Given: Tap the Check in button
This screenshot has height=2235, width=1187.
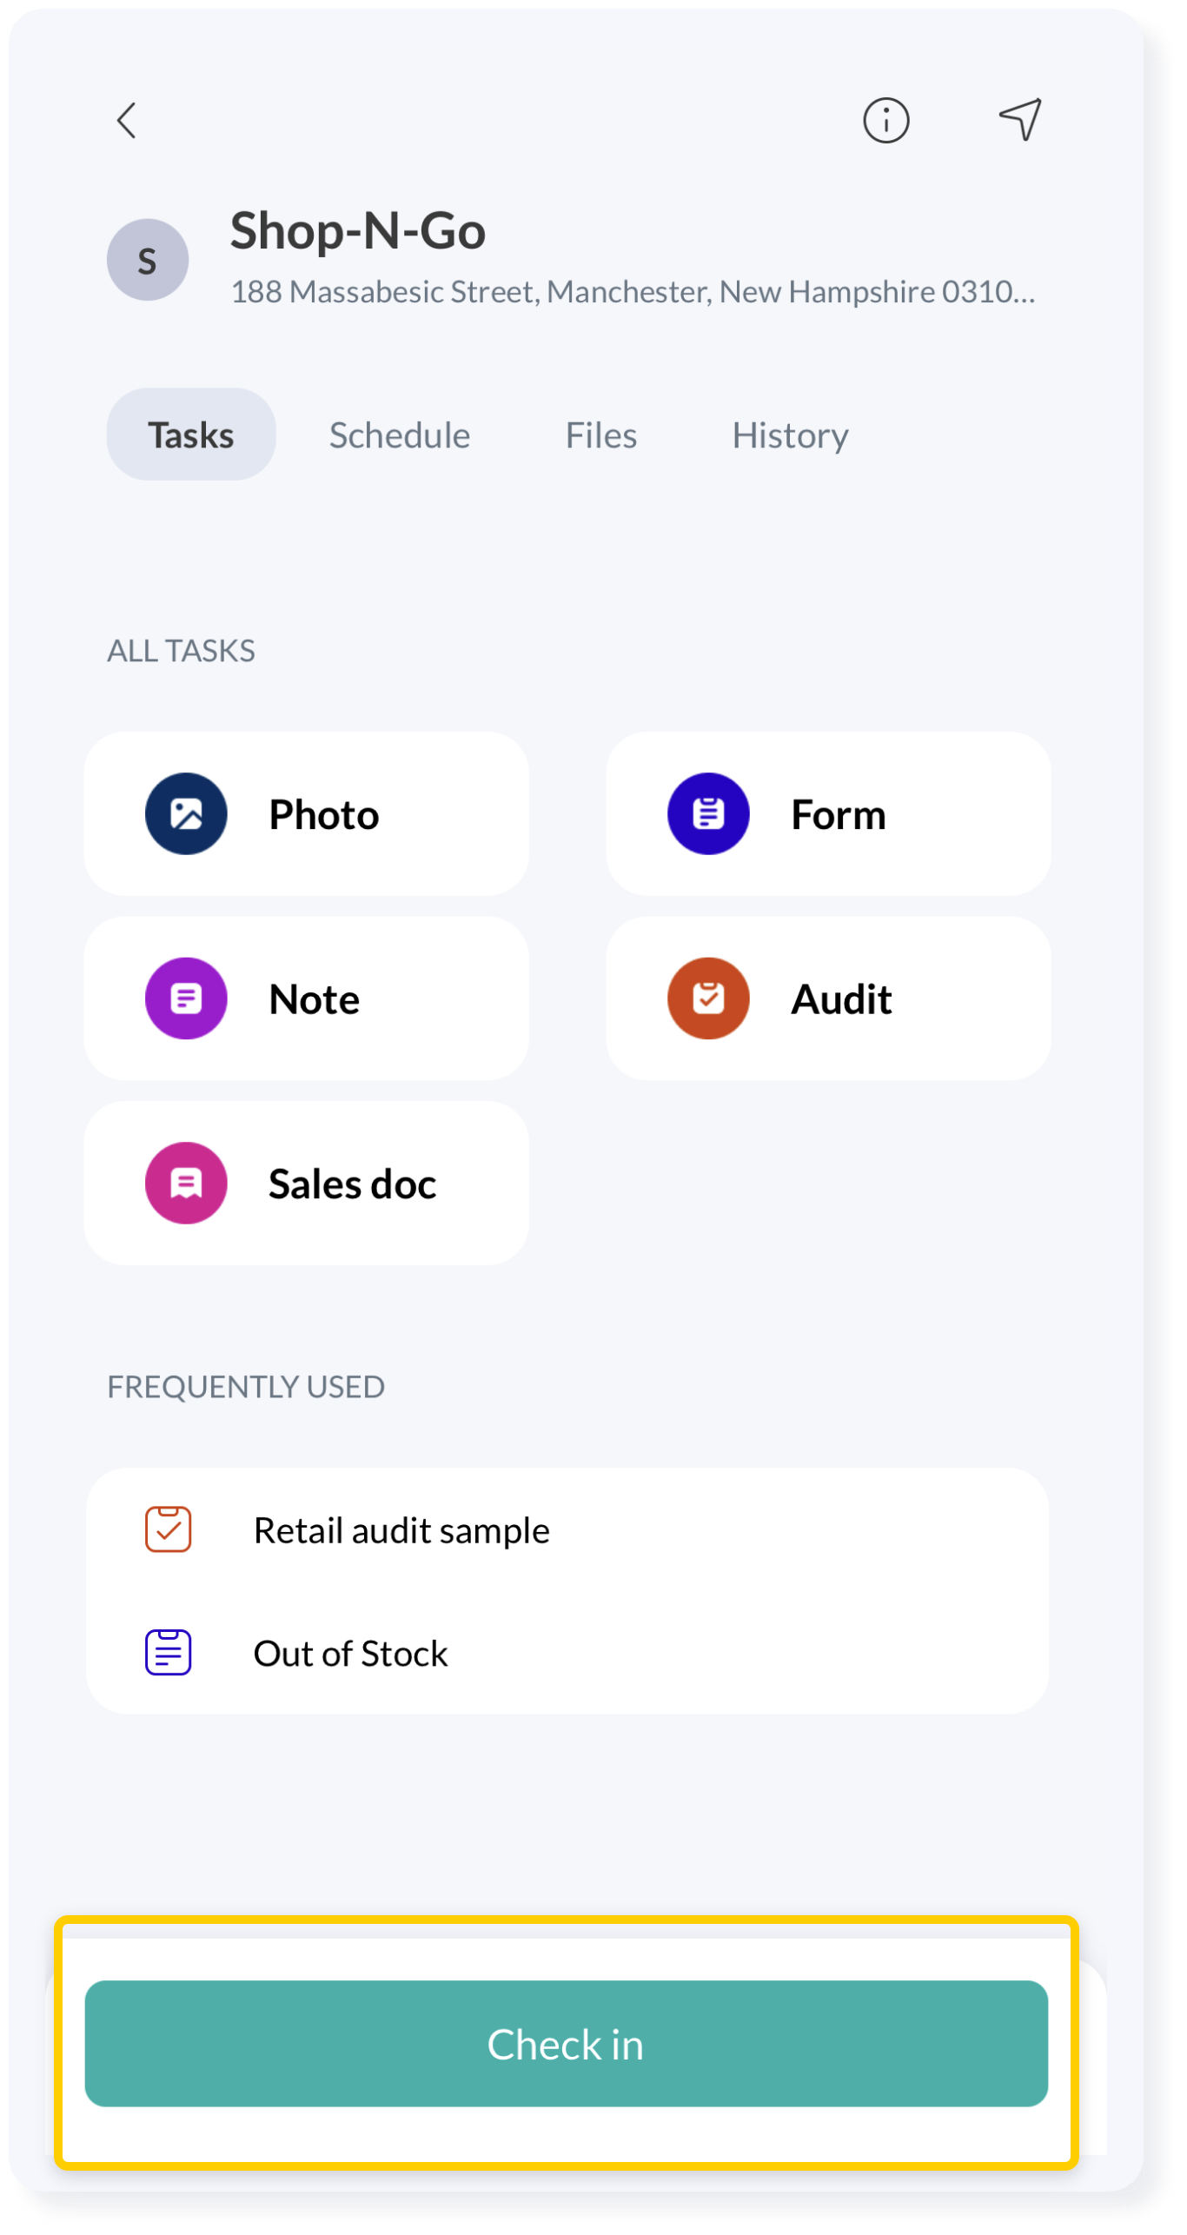Looking at the screenshot, I should tap(567, 2044).
